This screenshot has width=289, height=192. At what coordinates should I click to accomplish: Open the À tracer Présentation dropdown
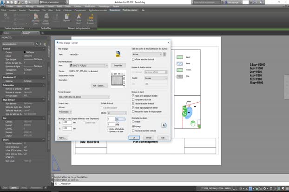click(65, 112)
